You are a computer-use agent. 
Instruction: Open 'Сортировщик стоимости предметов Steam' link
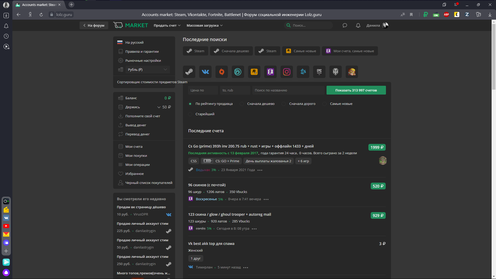(x=152, y=82)
